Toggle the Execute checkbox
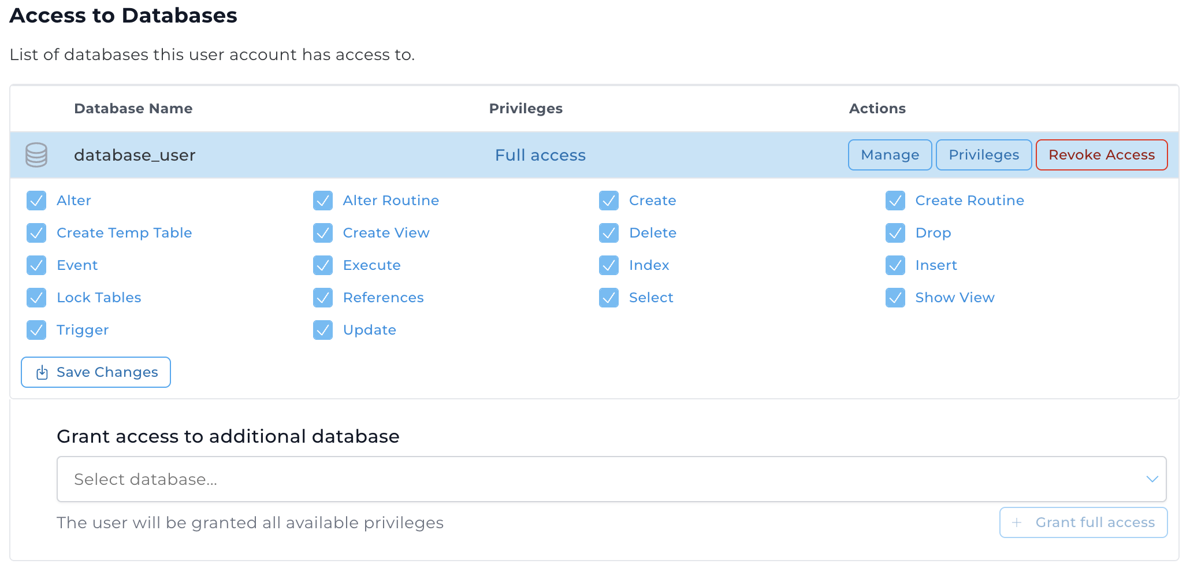The image size is (1190, 571). [x=323, y=265]
